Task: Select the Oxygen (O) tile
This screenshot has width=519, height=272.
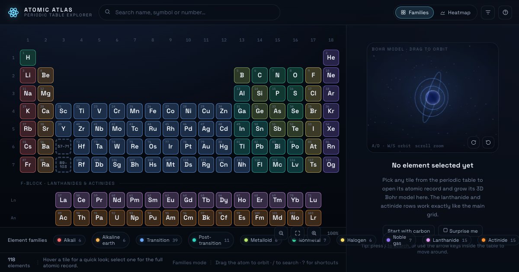Action: (295, 75)
